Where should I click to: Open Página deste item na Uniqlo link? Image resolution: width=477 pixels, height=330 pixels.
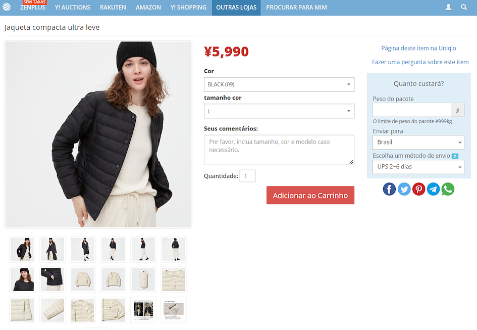418,48
